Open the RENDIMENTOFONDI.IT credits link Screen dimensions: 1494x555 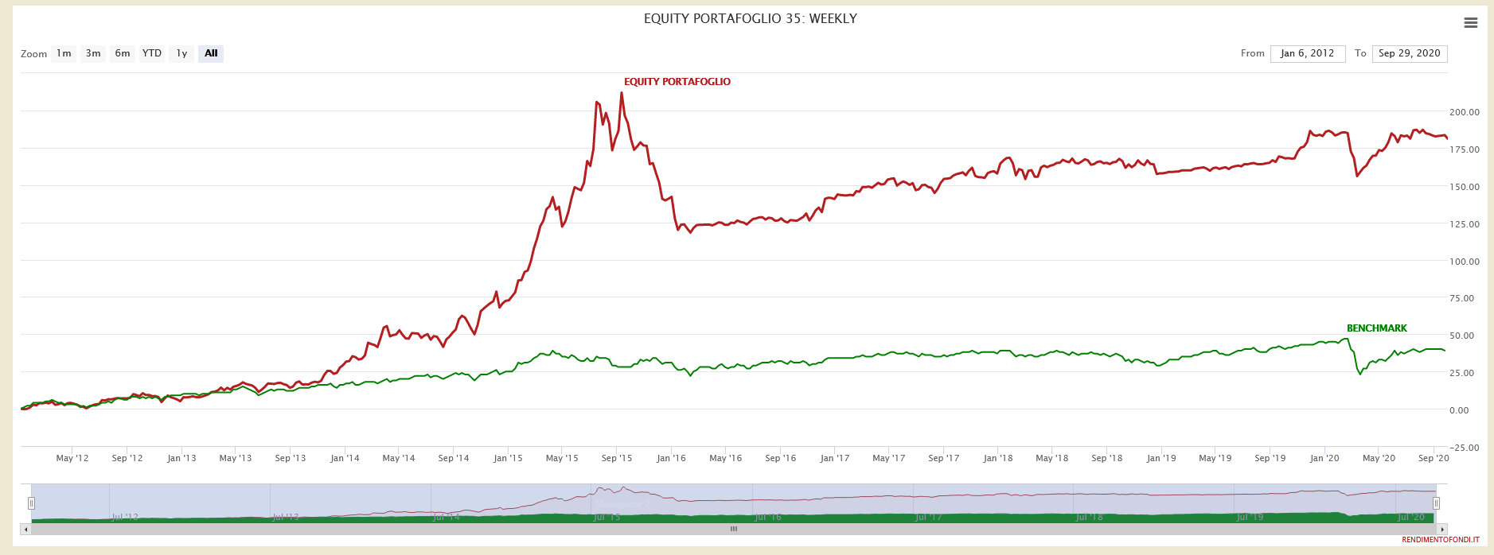pyautogui.click(x=1440, y=540)
